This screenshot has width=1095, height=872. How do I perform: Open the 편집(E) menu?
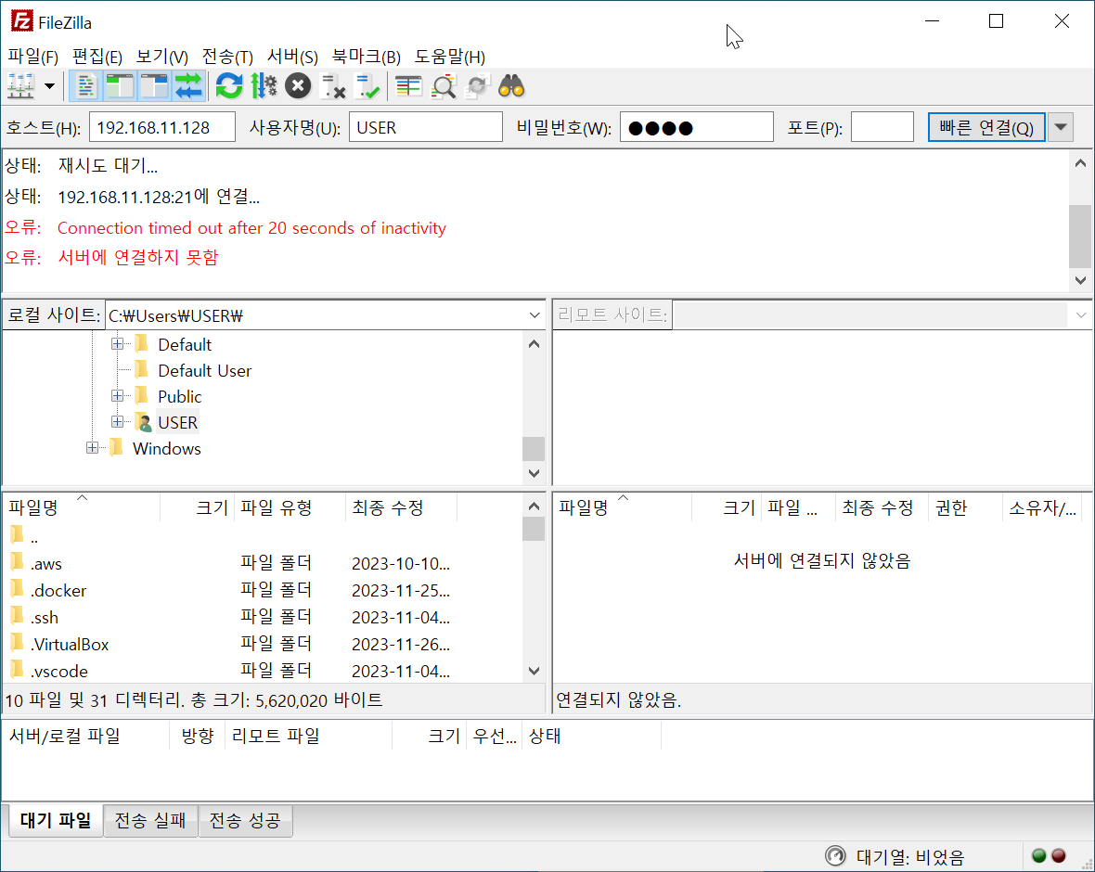[x=97, y=57]
